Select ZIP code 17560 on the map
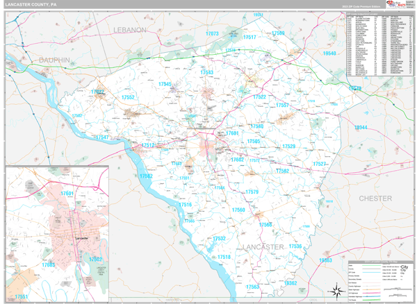Image resolution: width=417 pixels, height=304 pixels. coord(238,210)
